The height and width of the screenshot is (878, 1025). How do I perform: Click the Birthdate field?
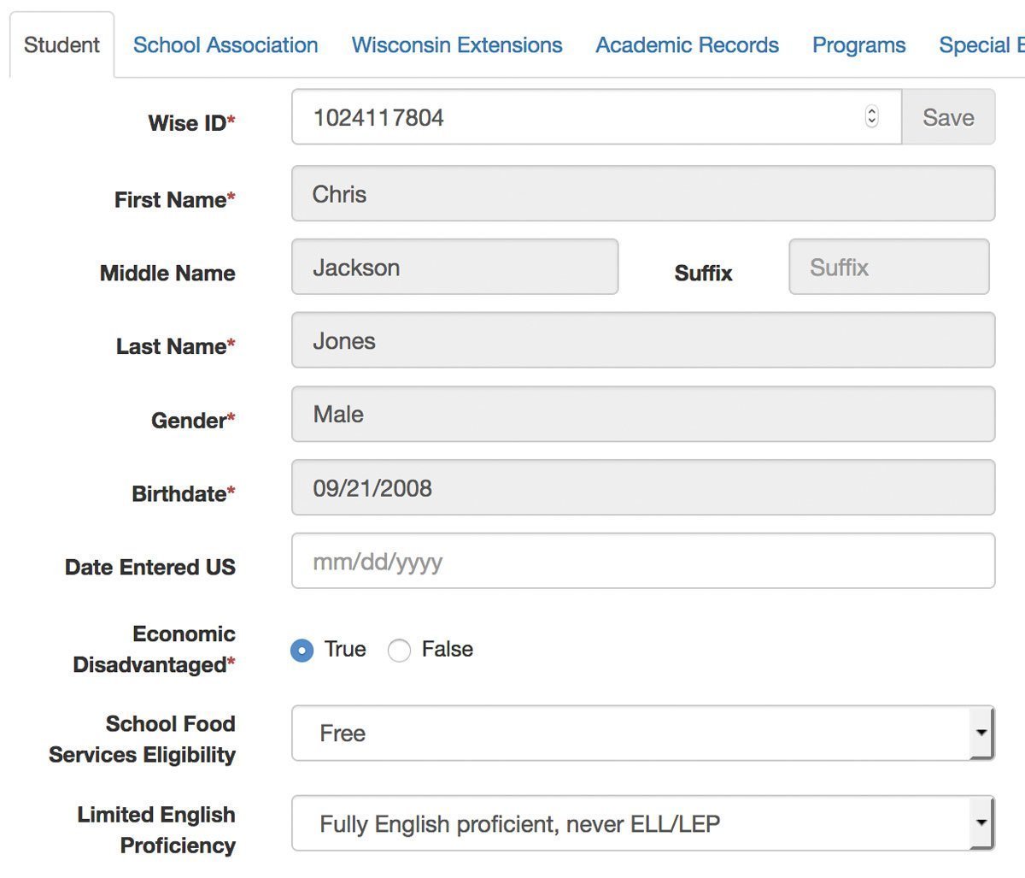coord(643,488)
